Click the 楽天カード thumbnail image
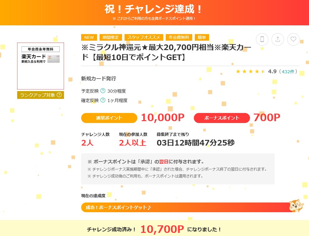The height and width of the screenshot is (236, 309). click(x=41, y=66)
